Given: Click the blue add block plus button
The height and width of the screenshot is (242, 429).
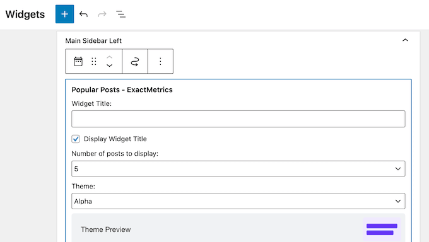Looking at the screenshot, I should (x=64, y=14).
